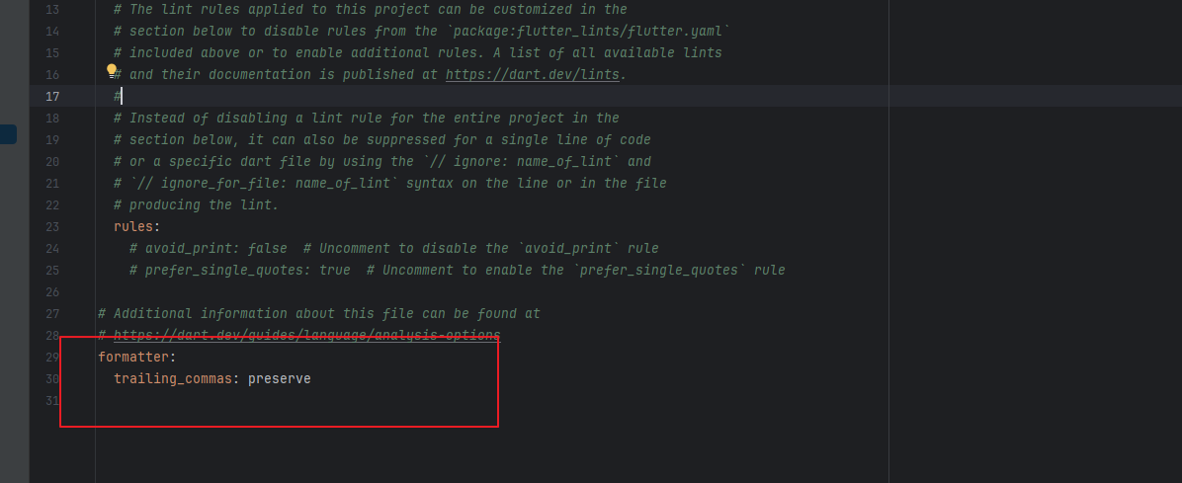Select the blue highlighted item in the left strip
This screenshot has height=483, width=1182.
click(x=8, y=135)
